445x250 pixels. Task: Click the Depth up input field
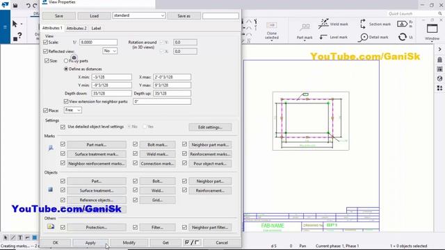point(172,93)
